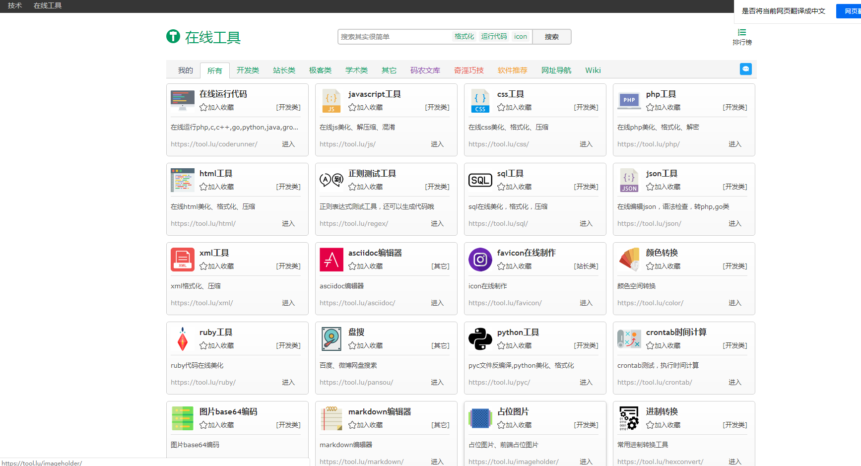Viewport: 861px width, 466px height.
Task: Add 颜色转换 to favorites
Action: pyautogui.click(x=663, y=266)
